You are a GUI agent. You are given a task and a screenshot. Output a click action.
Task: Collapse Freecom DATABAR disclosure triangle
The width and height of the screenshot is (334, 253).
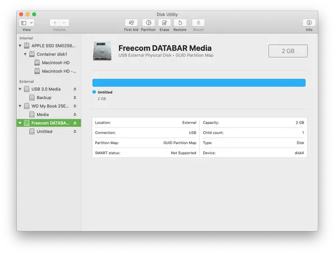tap(20, 123)
